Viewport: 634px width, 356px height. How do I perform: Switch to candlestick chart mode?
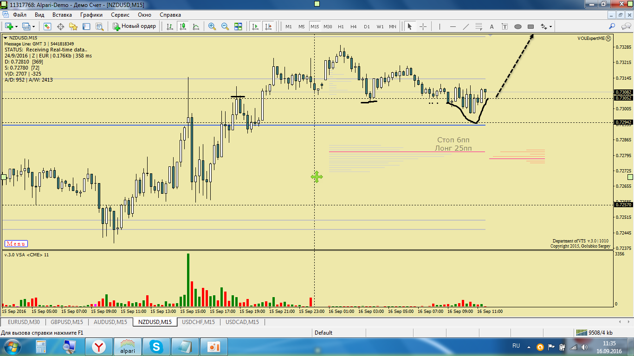coord(183,26)
